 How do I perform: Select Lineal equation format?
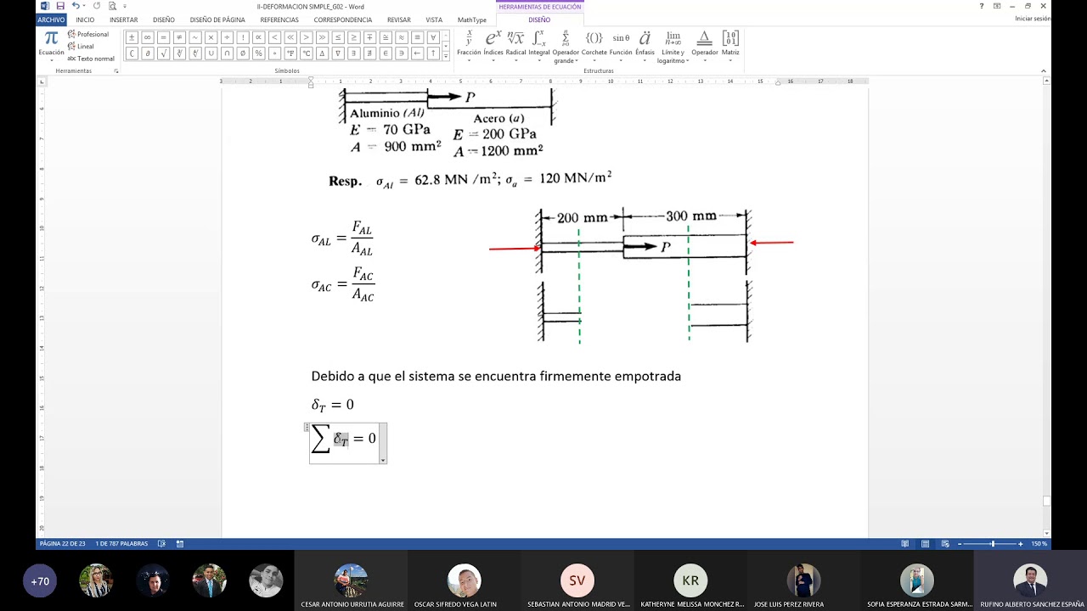[x=81, y=47]
